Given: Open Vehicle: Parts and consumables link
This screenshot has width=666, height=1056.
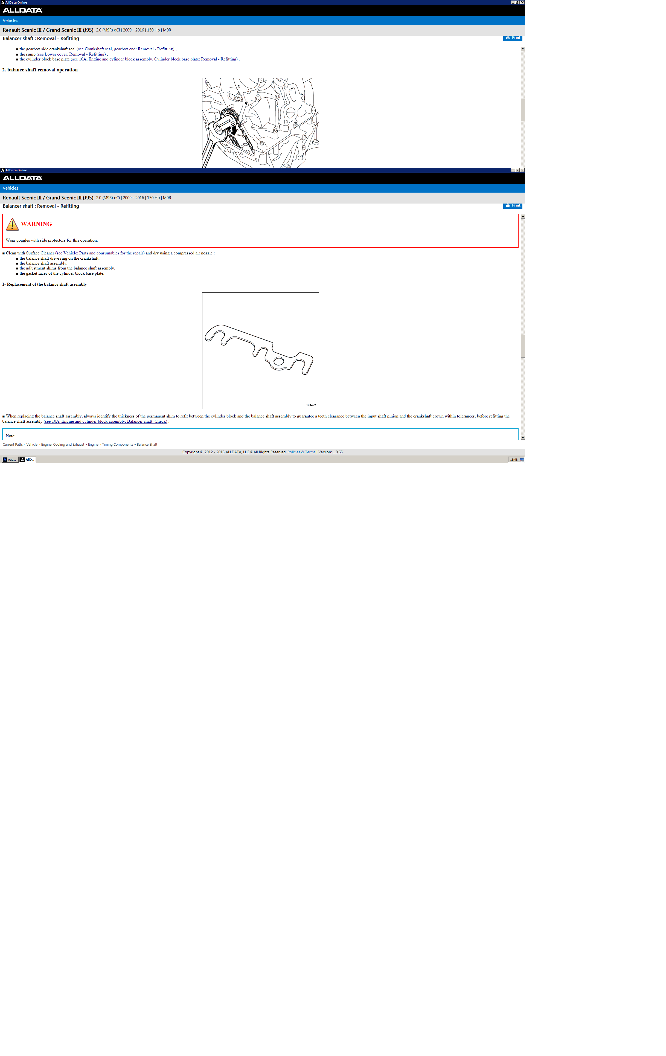Looking at the screenshot, I should click(x=100, y=253).
